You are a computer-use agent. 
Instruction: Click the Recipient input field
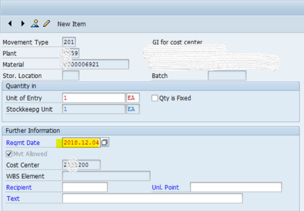[x=85, y=187]
